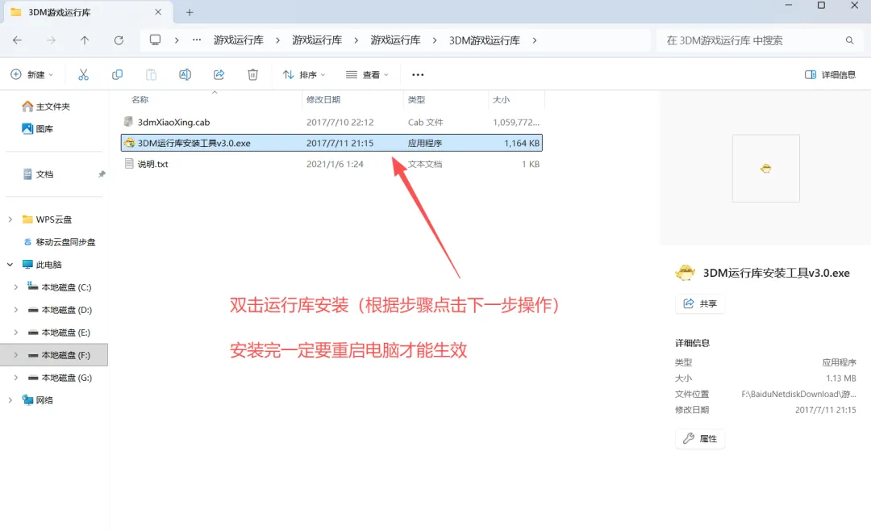Click chevron after 3DM游戏运行库 in address bar

pyautogui.click(x=535, y=40)
